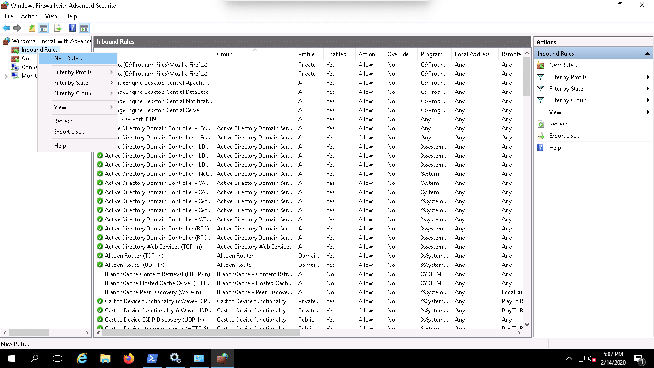Click the console tree's right scroll arrow
This screenshot has width=654, height=368.
(x=87, y=333)
